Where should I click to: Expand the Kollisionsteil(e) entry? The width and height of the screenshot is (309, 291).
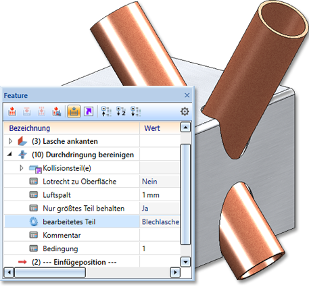[22, 168]
